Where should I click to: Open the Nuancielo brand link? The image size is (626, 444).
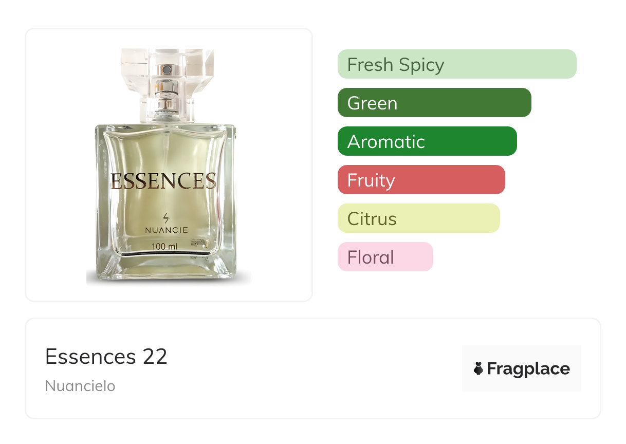(80, 385)
